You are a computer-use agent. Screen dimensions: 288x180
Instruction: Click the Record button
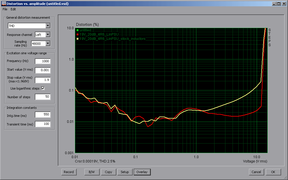pos(69,172)
